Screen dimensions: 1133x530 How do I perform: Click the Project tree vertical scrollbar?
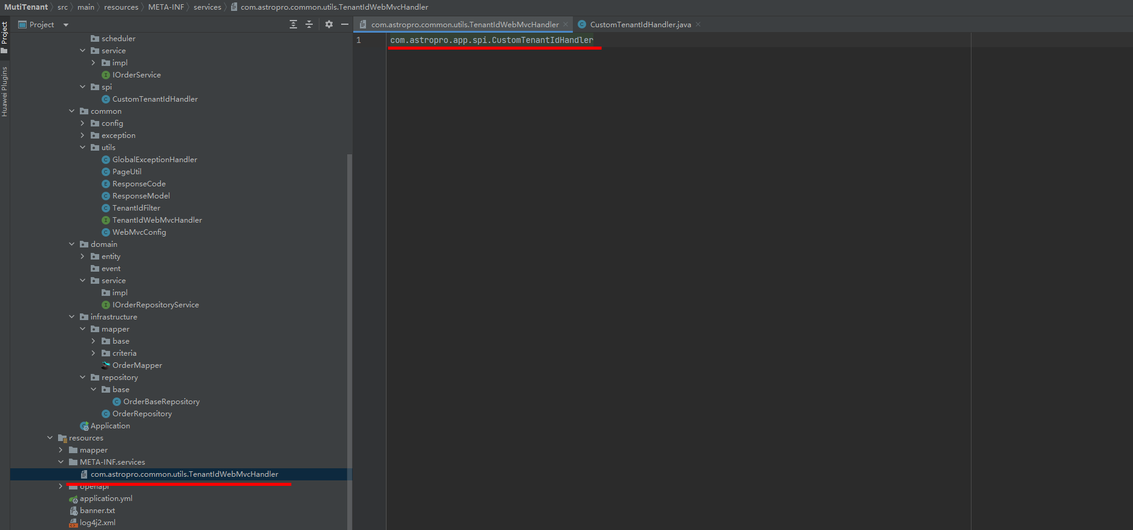coord(350,303)
